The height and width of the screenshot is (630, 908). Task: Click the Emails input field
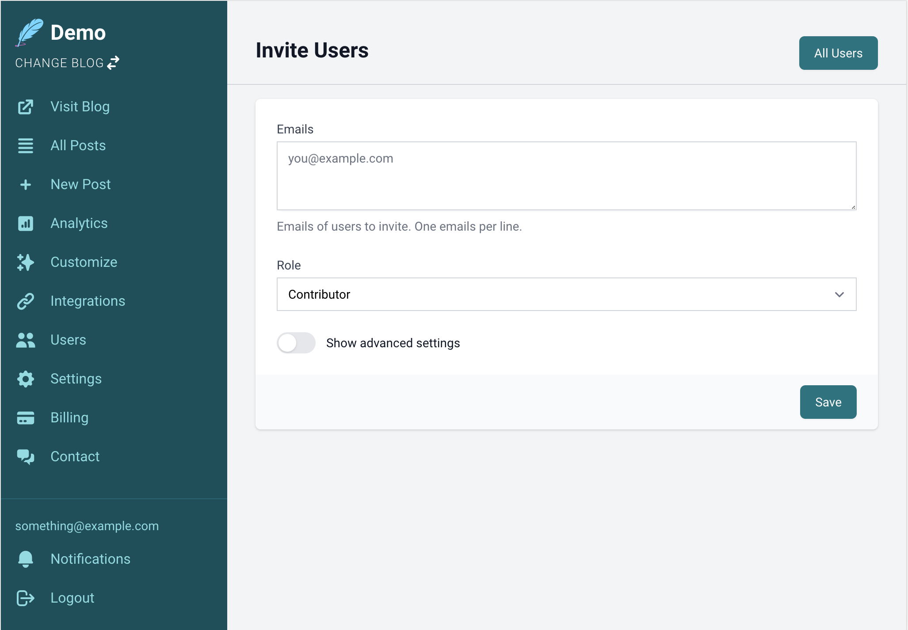click(x=566, y=176)
